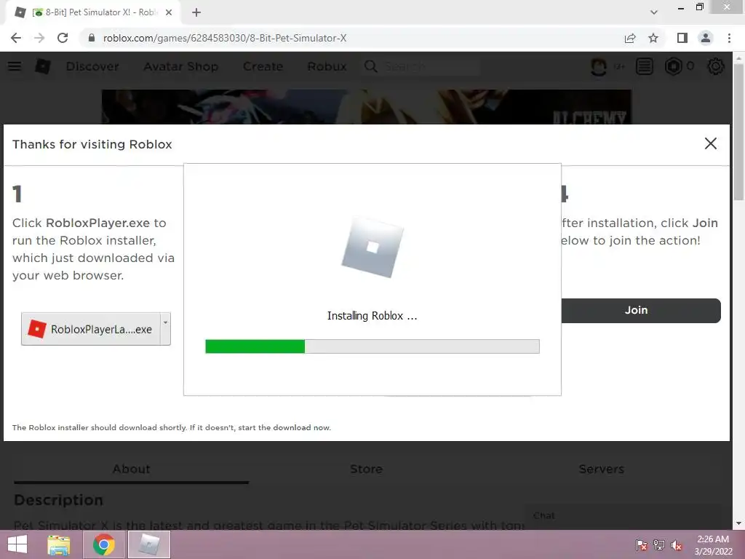Click the scrollbar down arrow
Image resolution: width=745 pixels, height=559 pixels.
[738, 523]
